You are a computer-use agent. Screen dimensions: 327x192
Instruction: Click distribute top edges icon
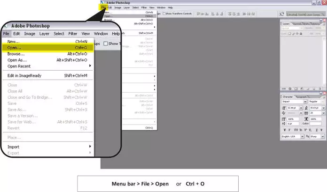tap(230, 14)
